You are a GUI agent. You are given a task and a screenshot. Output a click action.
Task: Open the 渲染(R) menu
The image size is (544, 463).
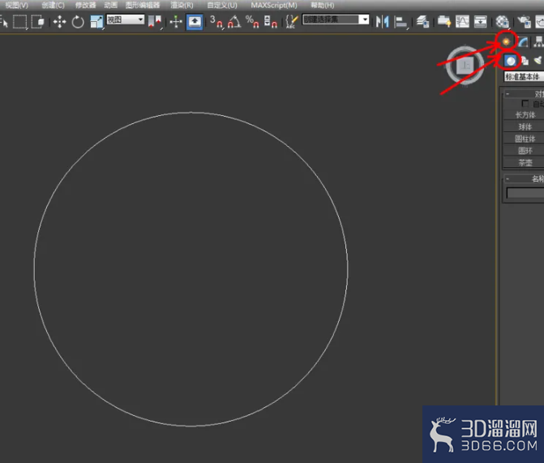182,5
